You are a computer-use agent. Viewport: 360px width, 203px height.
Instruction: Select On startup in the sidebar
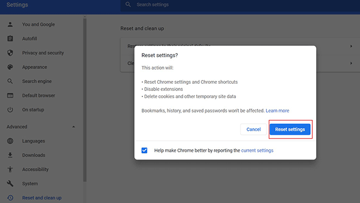tap(33, 110)
